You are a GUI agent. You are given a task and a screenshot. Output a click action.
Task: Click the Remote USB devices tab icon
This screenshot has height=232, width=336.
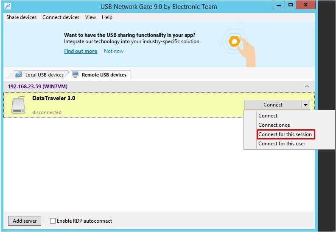pyautogui.click(x=75, y=74)
